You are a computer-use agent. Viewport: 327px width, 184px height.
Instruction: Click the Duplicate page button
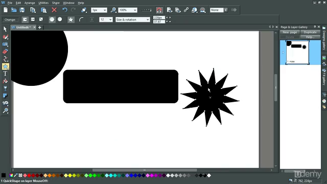(x=310, y=32)
